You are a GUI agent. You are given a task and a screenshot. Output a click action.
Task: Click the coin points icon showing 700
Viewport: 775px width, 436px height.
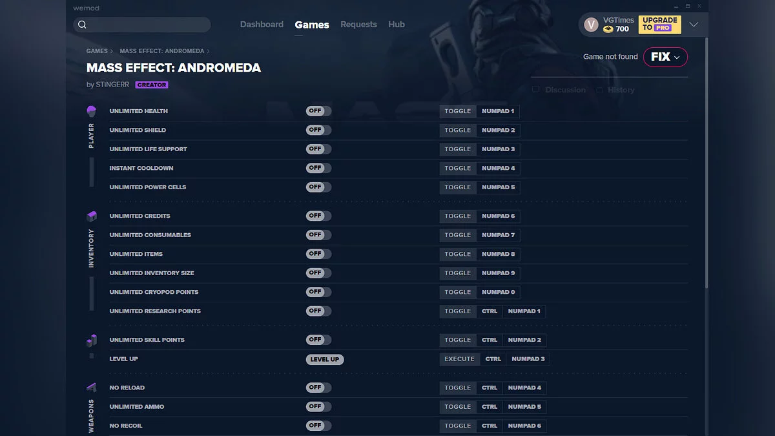coord(608,29)
